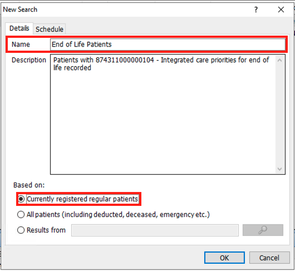Screen dimensions: 295x271
Task: Open the Details tab
Action: tap(19, 28)
